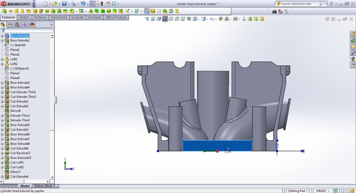Select Cut-Revolve17 in the feature tree
356x193 pixels.
click(x=20, y=153)
